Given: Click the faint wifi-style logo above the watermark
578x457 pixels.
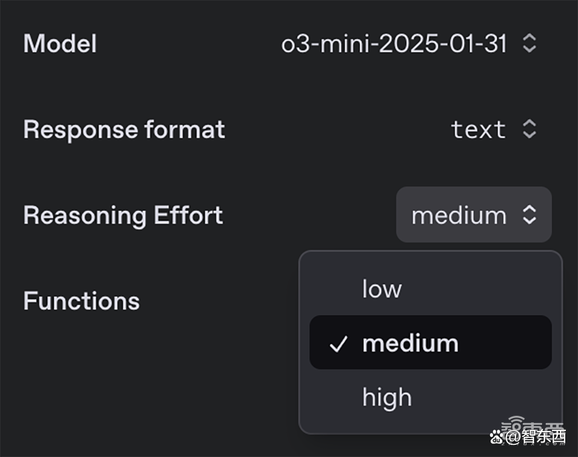Looking at the screenshot, I should [517, 421].
